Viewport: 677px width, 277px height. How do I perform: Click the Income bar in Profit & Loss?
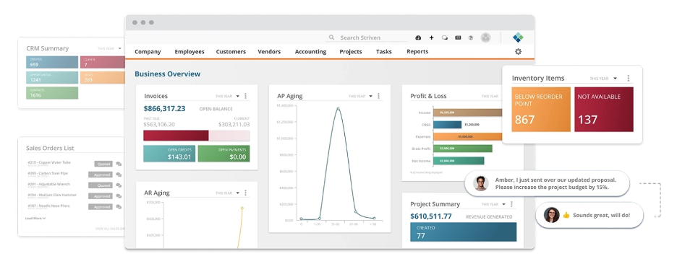click(467, 113)
